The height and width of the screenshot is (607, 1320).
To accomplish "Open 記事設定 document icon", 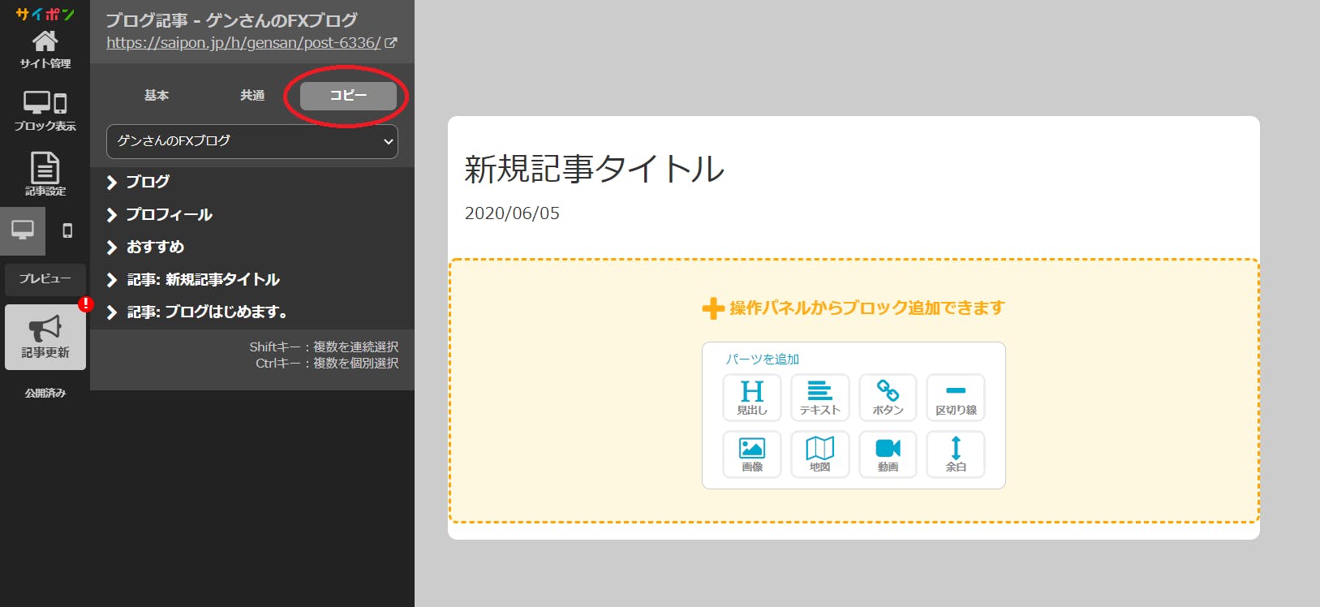I will 45,174.
